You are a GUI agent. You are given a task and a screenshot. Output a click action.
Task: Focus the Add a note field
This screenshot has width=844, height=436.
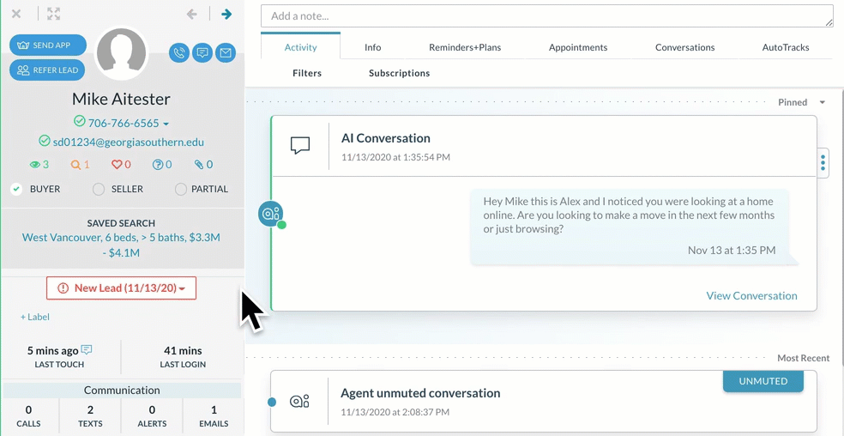pyautogui.click(x=547, y=16)
